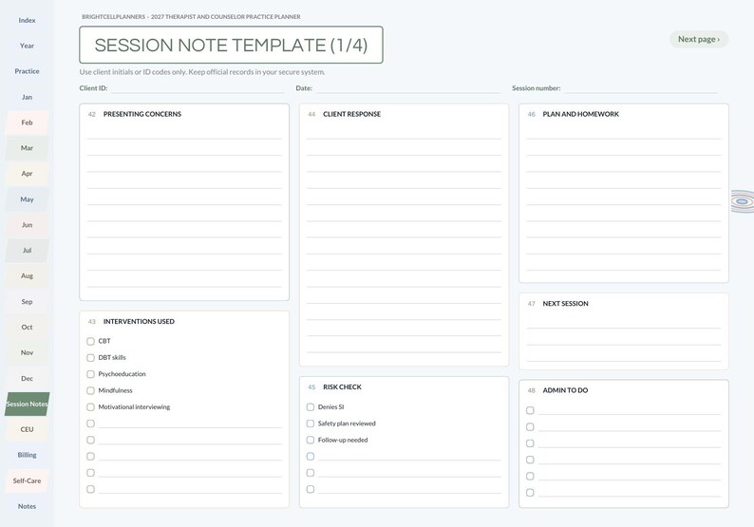Check the CBT intervention box
This screenshot has height=527, width=754.
click(90, 342)
